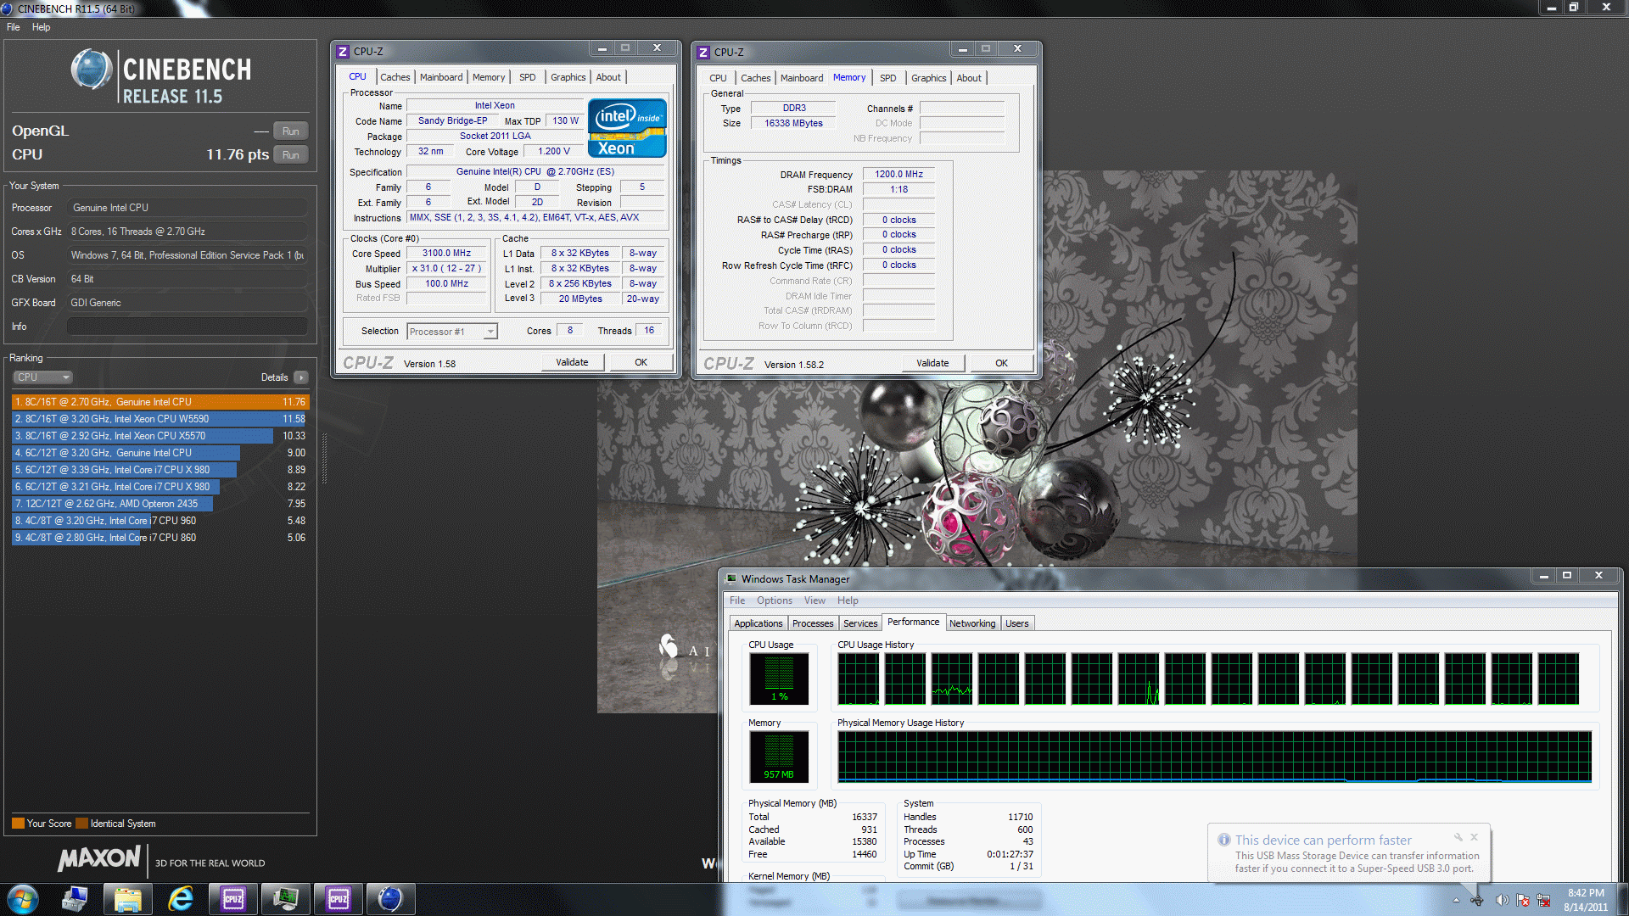The width and height of the screenshot is (1629, 916).
Task: Open Caches tab in CPU-Z 1.58 window
Action: (395, 77)
